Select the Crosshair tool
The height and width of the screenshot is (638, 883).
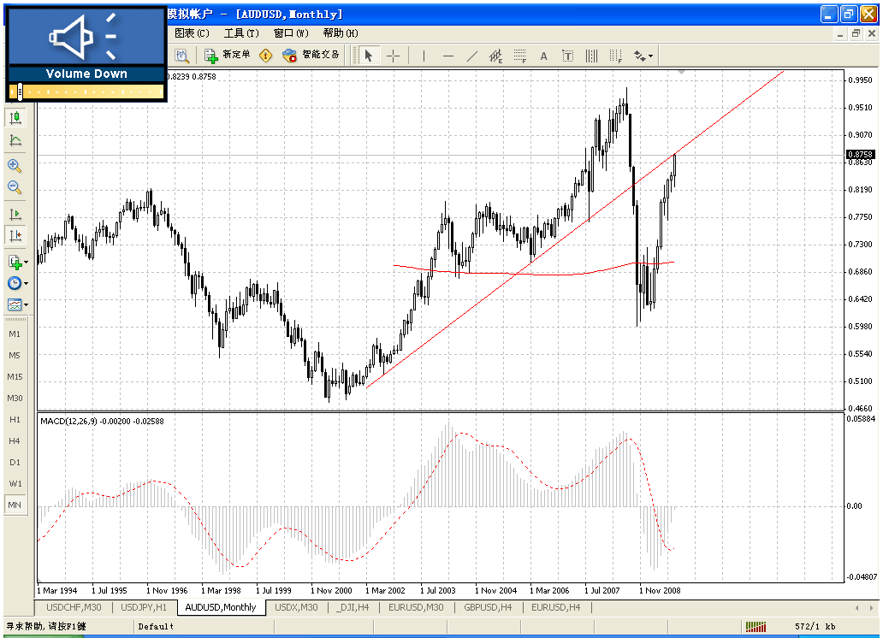pyautogui.click(x=393, y=55)
